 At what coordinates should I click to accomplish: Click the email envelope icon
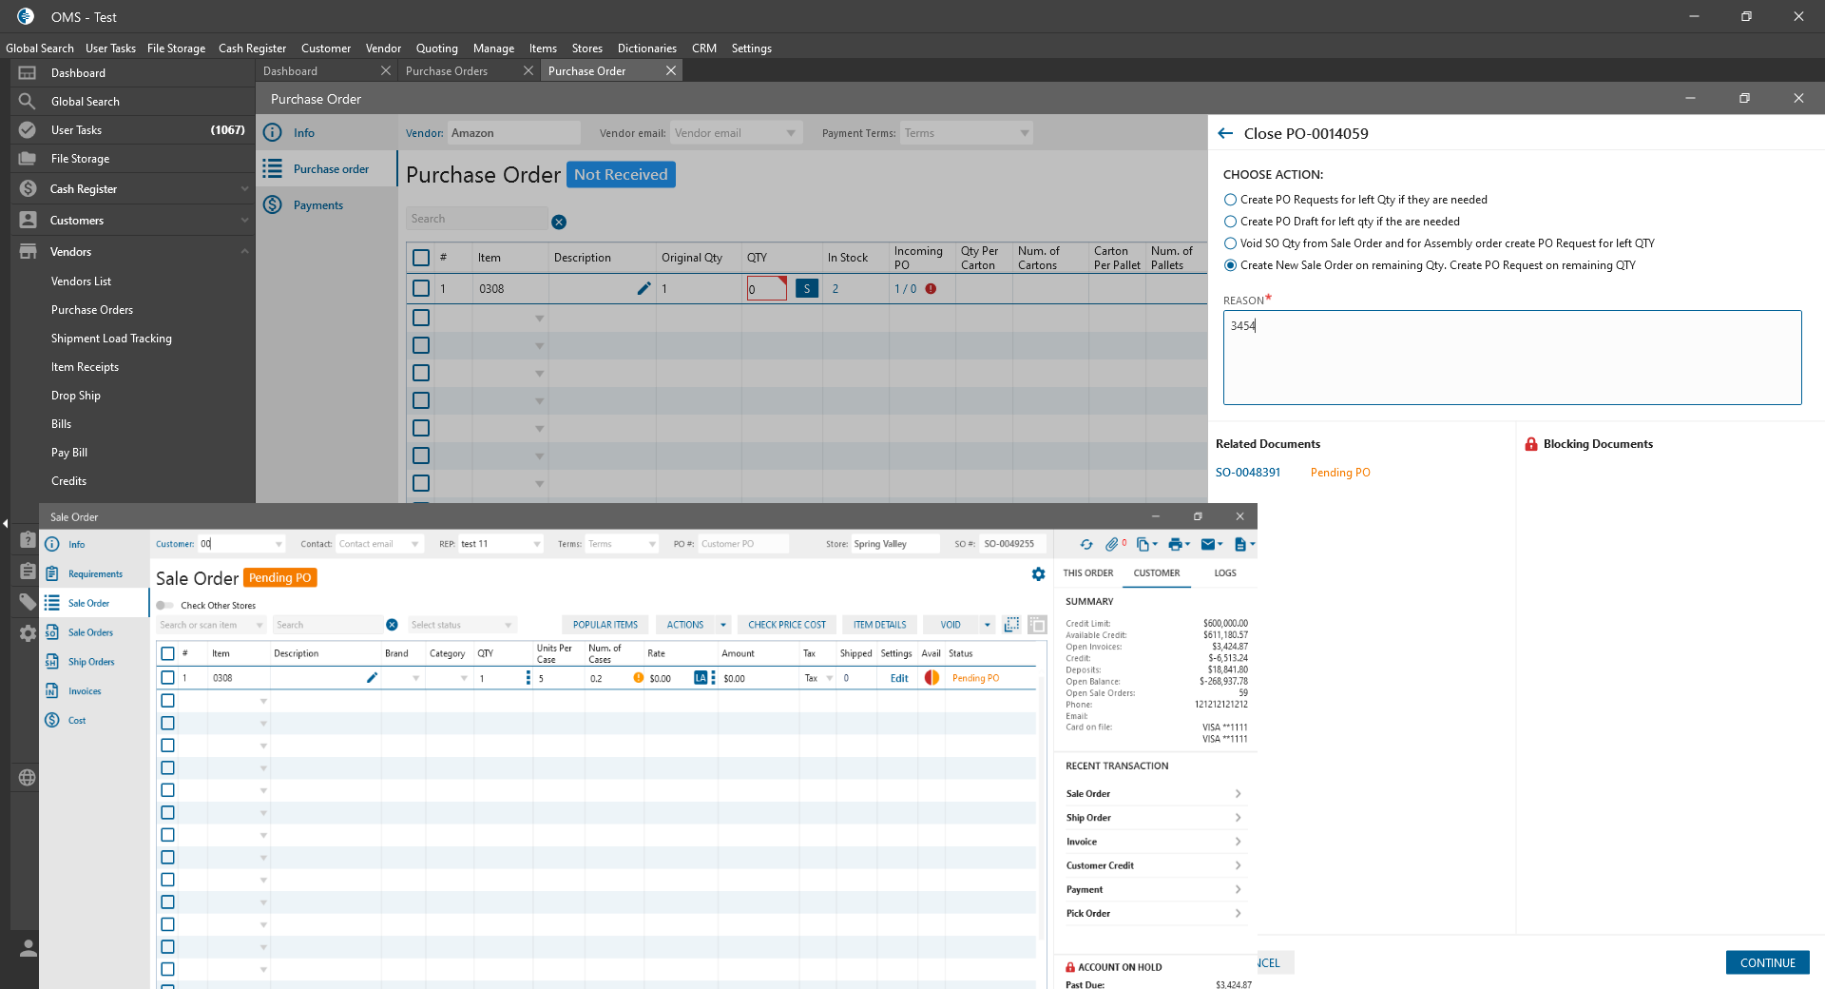click(x=1207, y=545)
